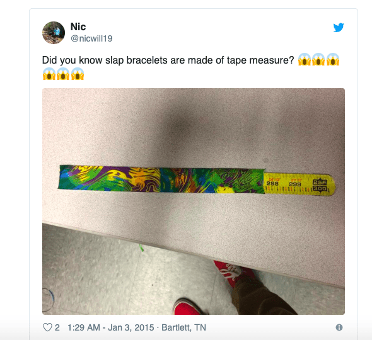Image resolution: width=372 pixels, height=340 pixels.
Task: Select the tweet text about slap bracelets
Action: point(168,60)
